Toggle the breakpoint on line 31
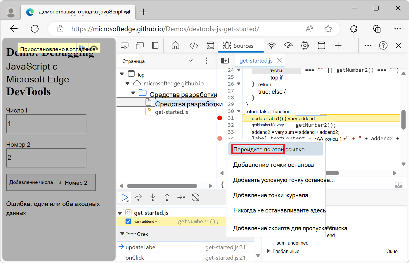 click(x=220, y=118)
